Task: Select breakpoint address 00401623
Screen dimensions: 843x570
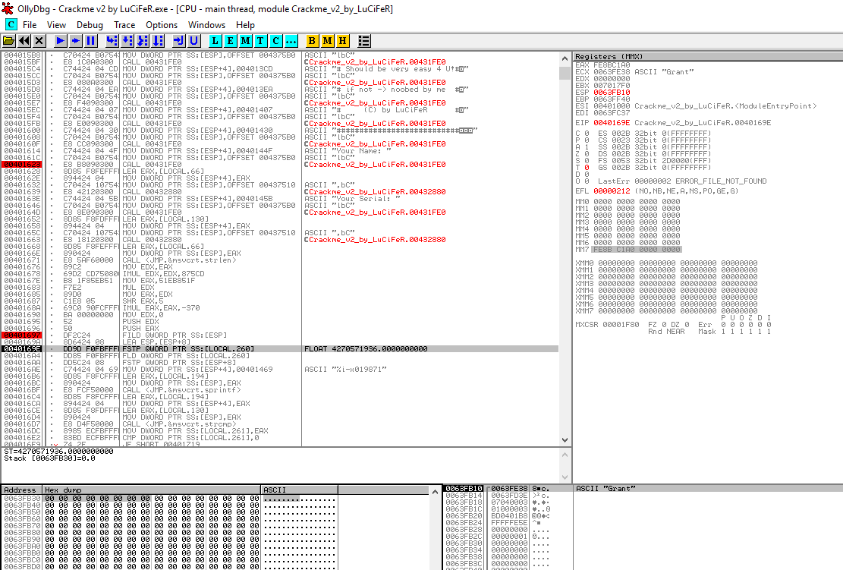Action: click(x=22, y=165)
